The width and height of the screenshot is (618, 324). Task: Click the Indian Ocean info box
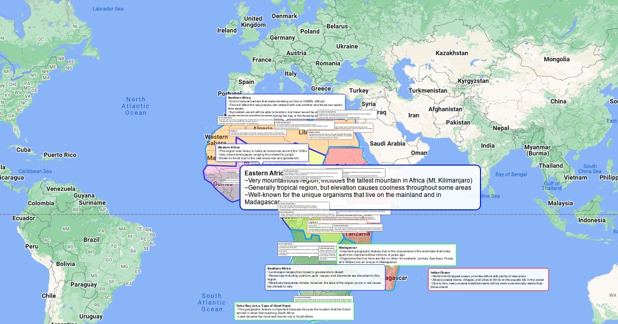click(488, 279)
